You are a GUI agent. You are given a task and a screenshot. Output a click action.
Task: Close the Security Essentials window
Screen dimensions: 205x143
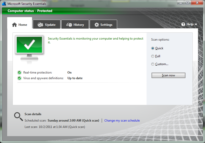(197, 3)
